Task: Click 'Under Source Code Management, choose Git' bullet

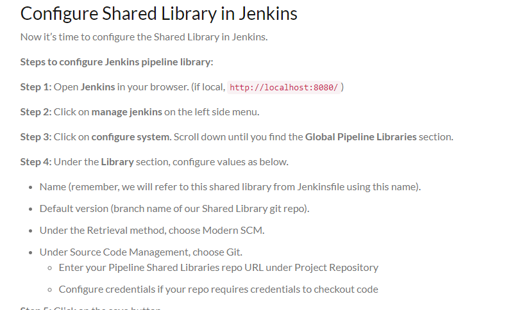Action: point(141,252)
